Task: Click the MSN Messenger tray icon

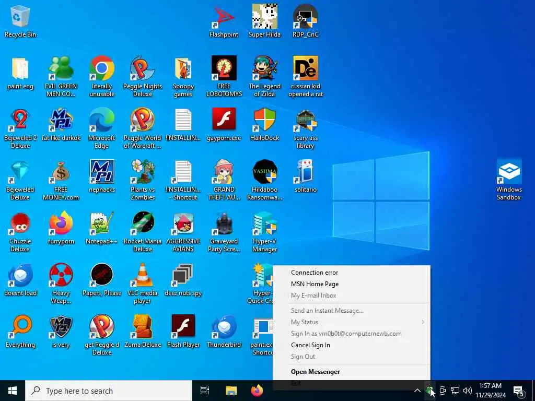Action: click(x=429, y=391)
